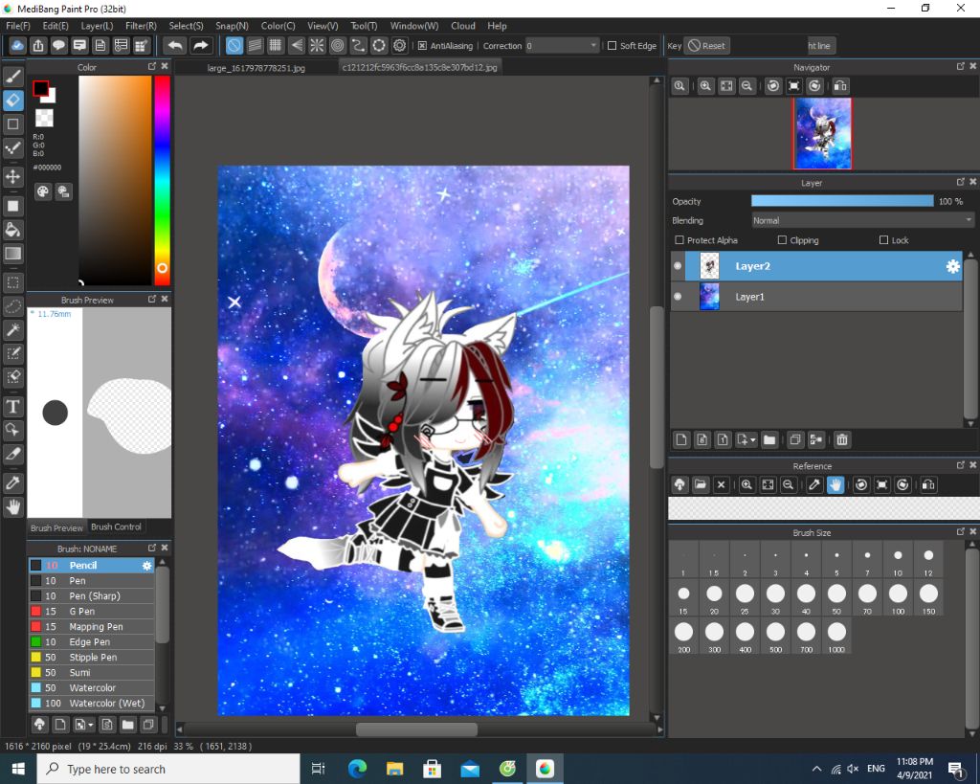Redo the last undone action
This screenshot has height=784, width=980.
(x=201, y=46)
